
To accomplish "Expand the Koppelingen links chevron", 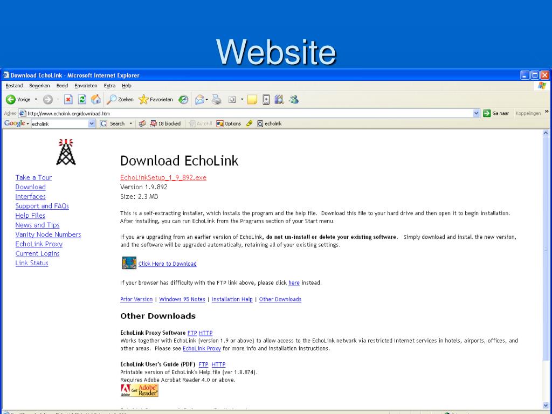I will pos(547,112).
